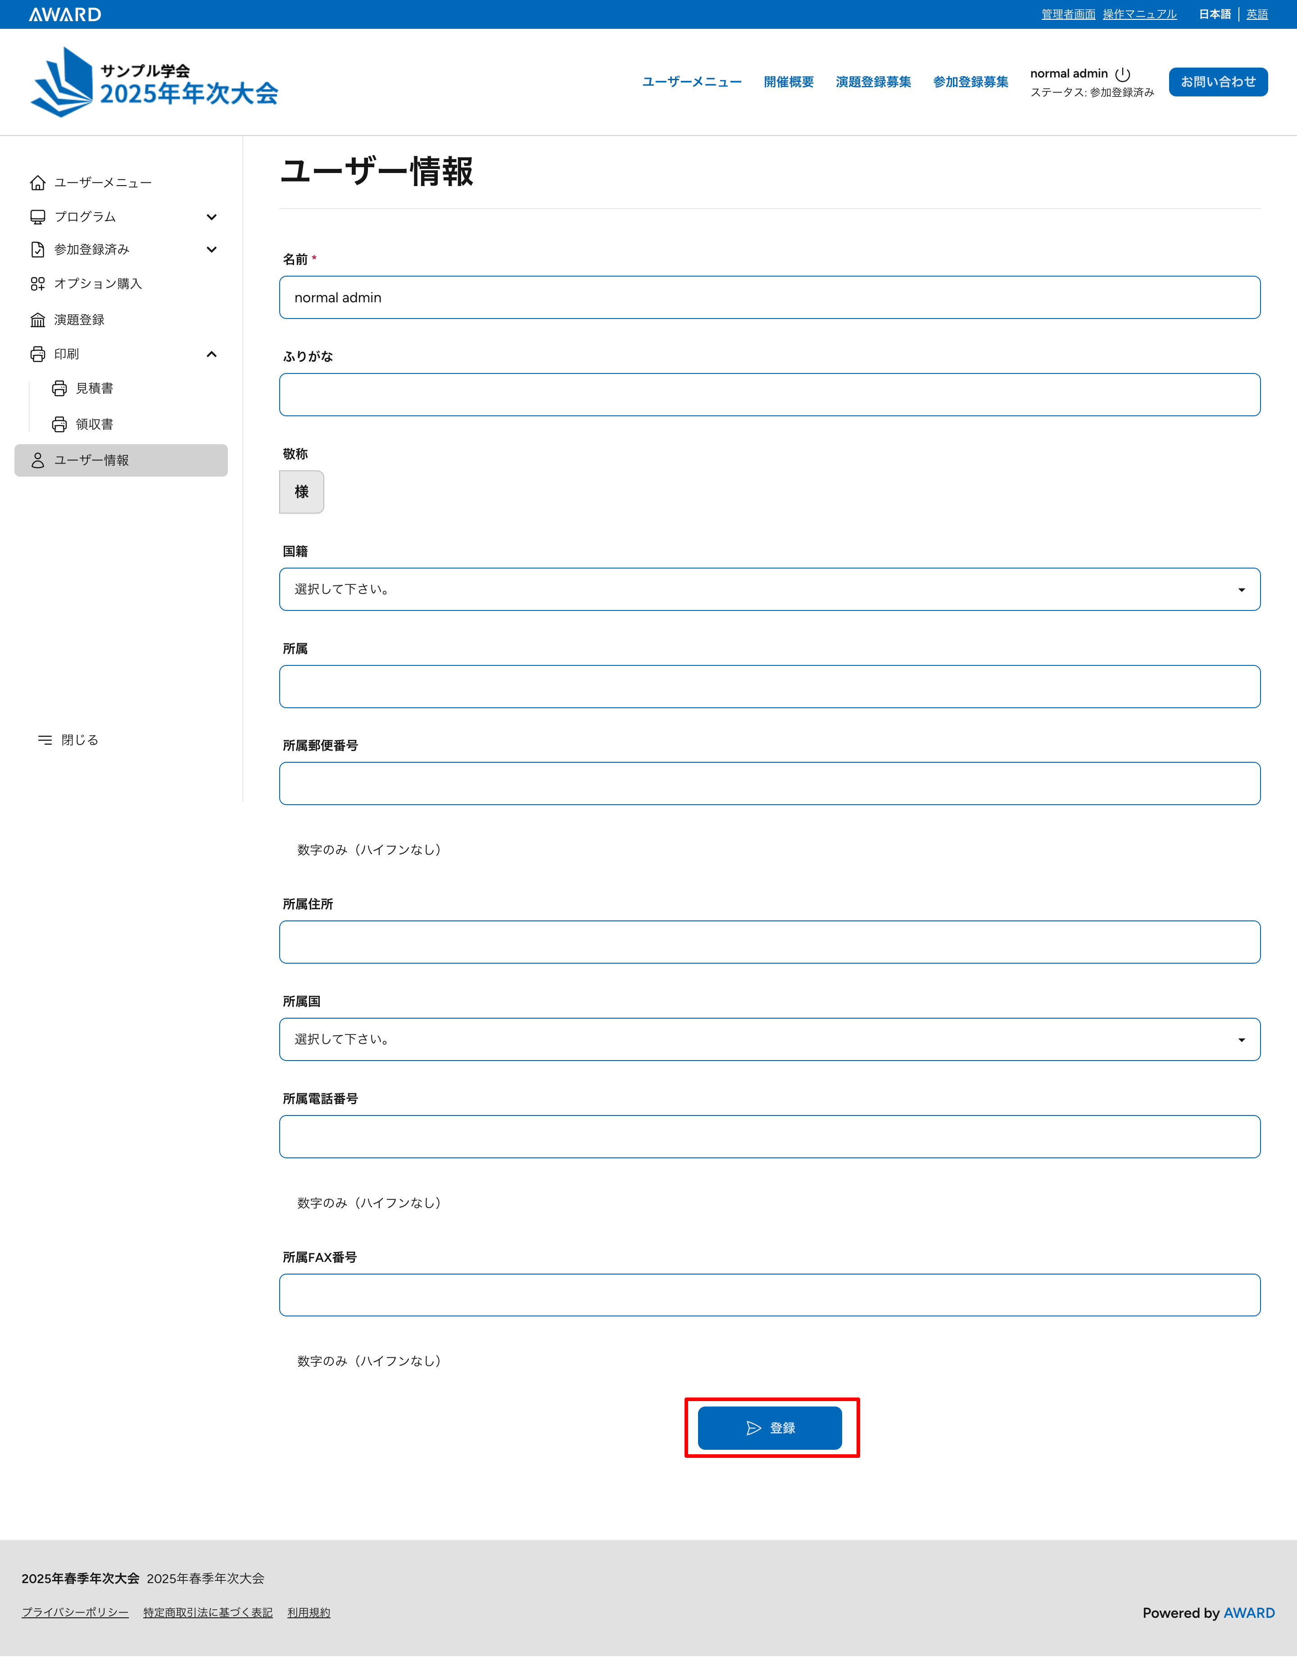
Task: Focus the 所属電話番号 input field
Action: click(x=769, y=1137)
